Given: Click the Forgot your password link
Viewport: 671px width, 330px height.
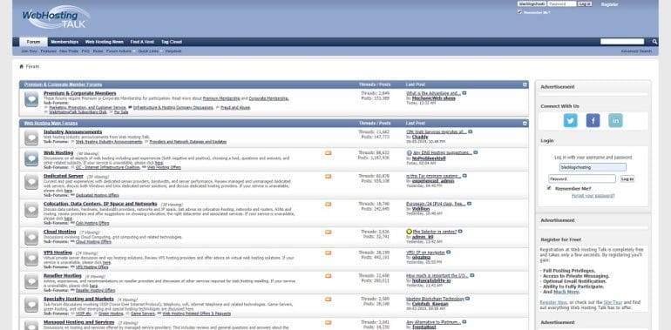Looking at the screenshot, I should tap(593, 196).
